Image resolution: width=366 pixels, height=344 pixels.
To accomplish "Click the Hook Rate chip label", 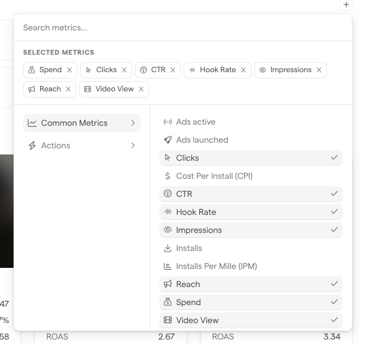I will click(218, 70).
